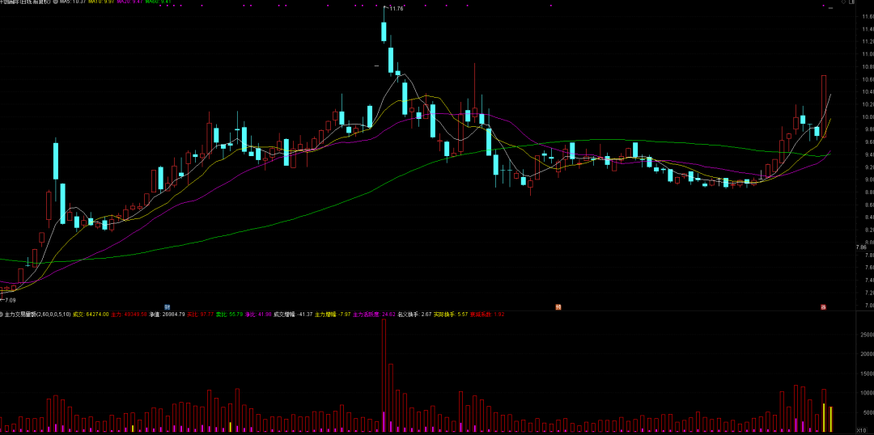Click the tallest red volume bar
This screenshot has height=435, width=874.
(384, 376)
